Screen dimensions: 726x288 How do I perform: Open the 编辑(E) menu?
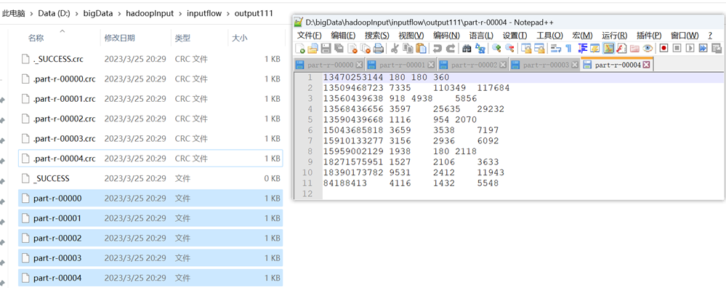pos(343,35)
